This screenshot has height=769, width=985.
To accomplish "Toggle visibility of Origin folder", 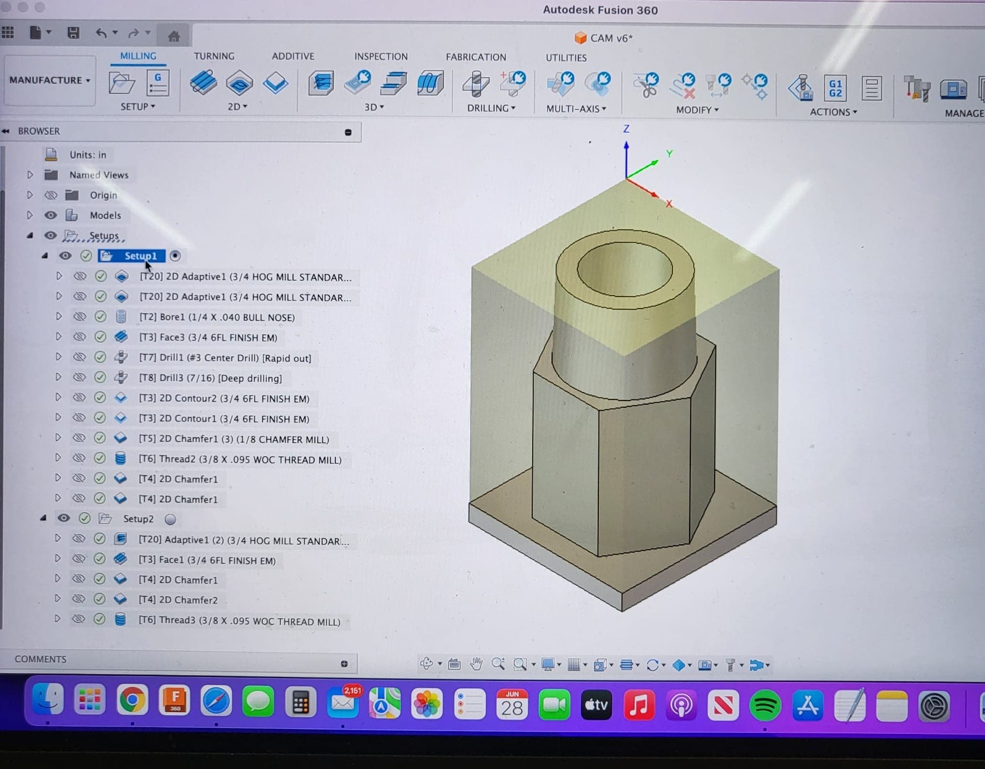I will (x=50, y=195).
